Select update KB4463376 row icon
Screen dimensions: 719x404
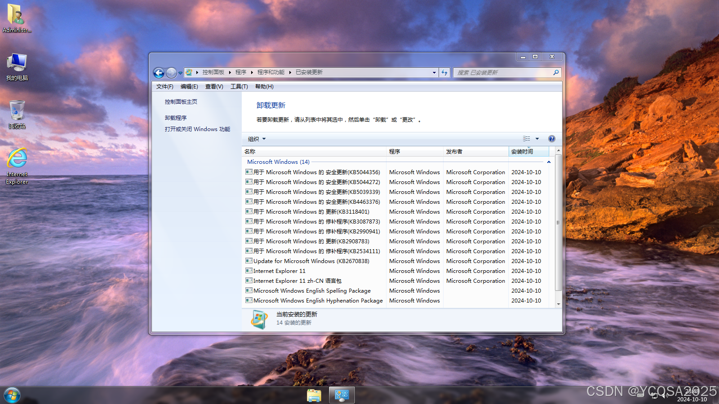(249, 202)
